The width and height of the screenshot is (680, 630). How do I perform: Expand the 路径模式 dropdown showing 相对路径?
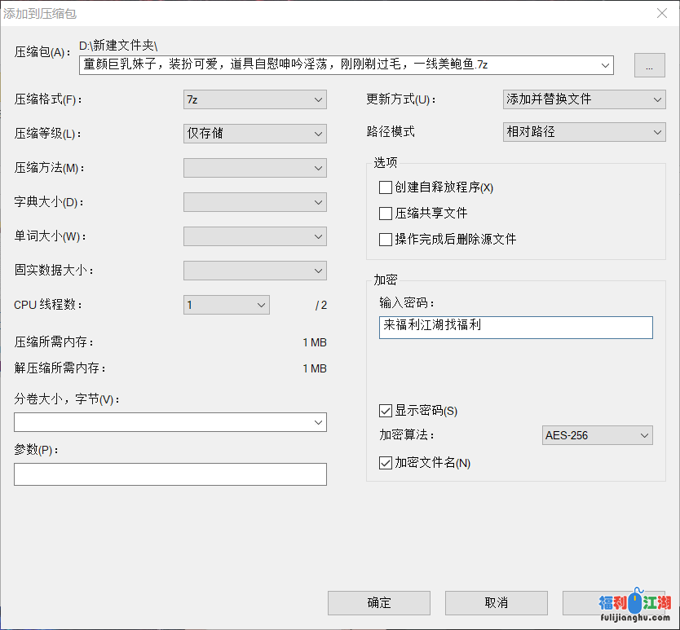(584, 132)
